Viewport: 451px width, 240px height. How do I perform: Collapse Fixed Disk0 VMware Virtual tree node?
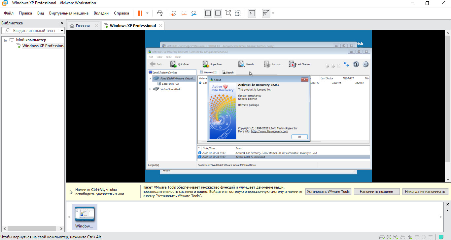pos(150,78)
